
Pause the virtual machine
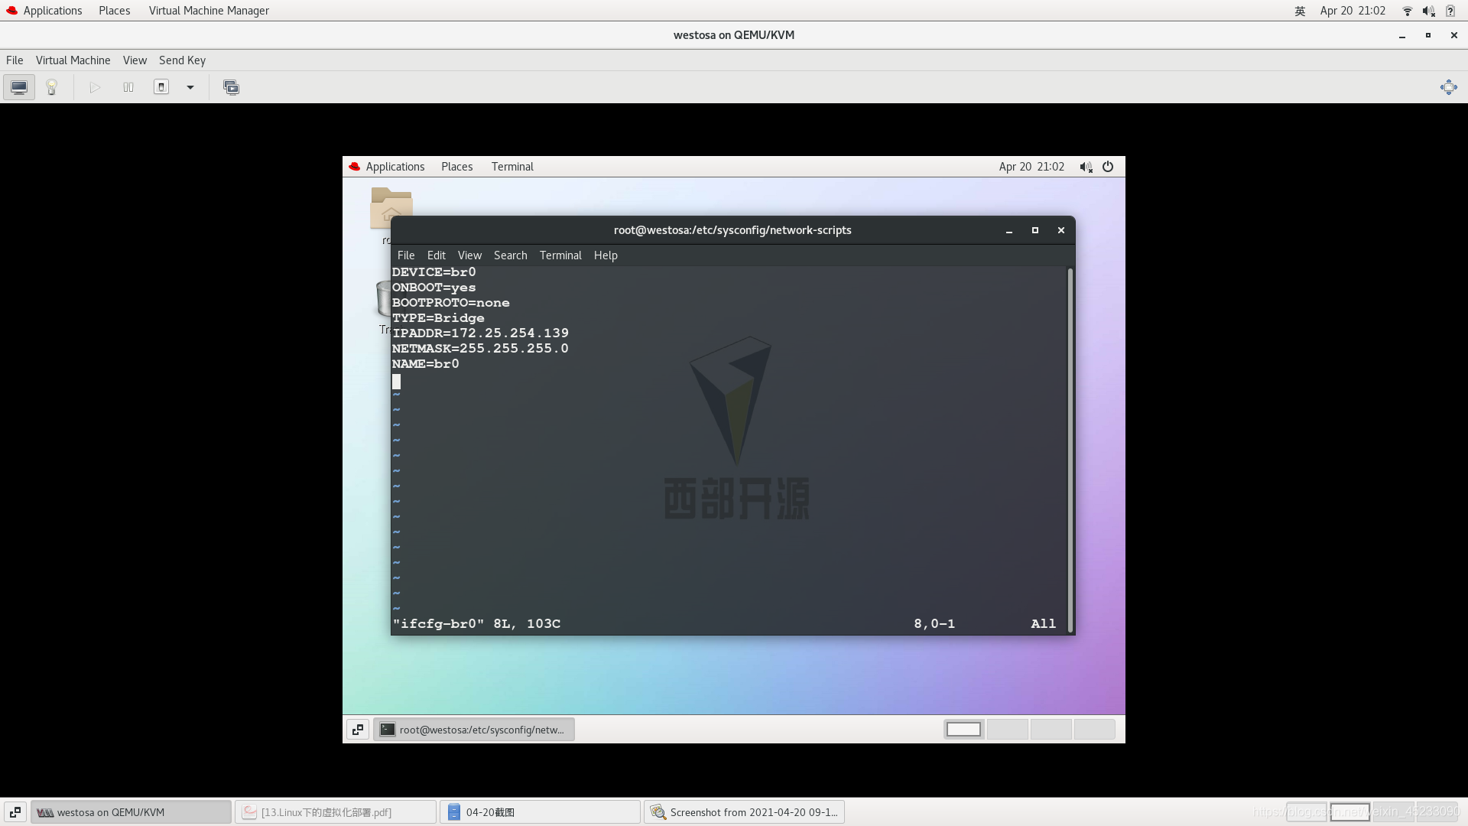128,87
